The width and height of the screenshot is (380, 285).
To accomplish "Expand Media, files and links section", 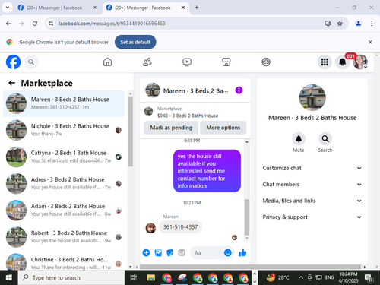I will (x=312, y=201).
